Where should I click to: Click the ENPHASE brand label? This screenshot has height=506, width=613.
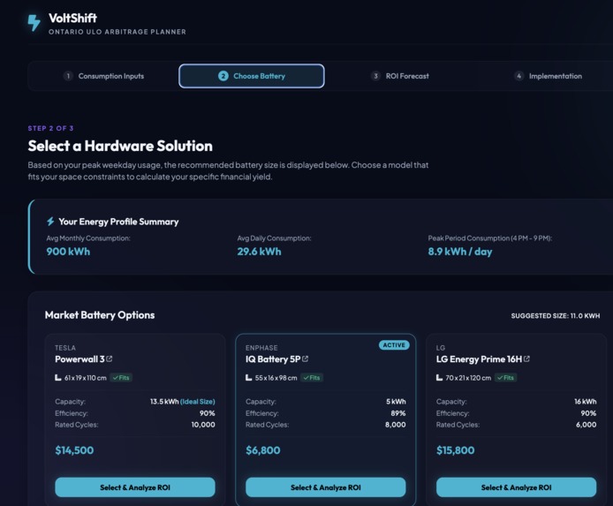(261, 348)
